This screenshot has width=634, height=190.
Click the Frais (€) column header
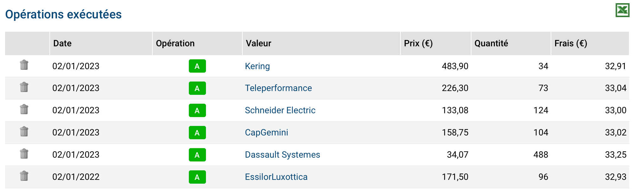590,43
